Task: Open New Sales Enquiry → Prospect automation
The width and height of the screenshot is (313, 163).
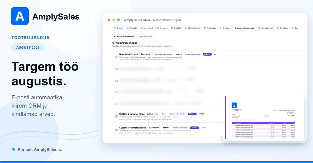Action: click(135, 54)
